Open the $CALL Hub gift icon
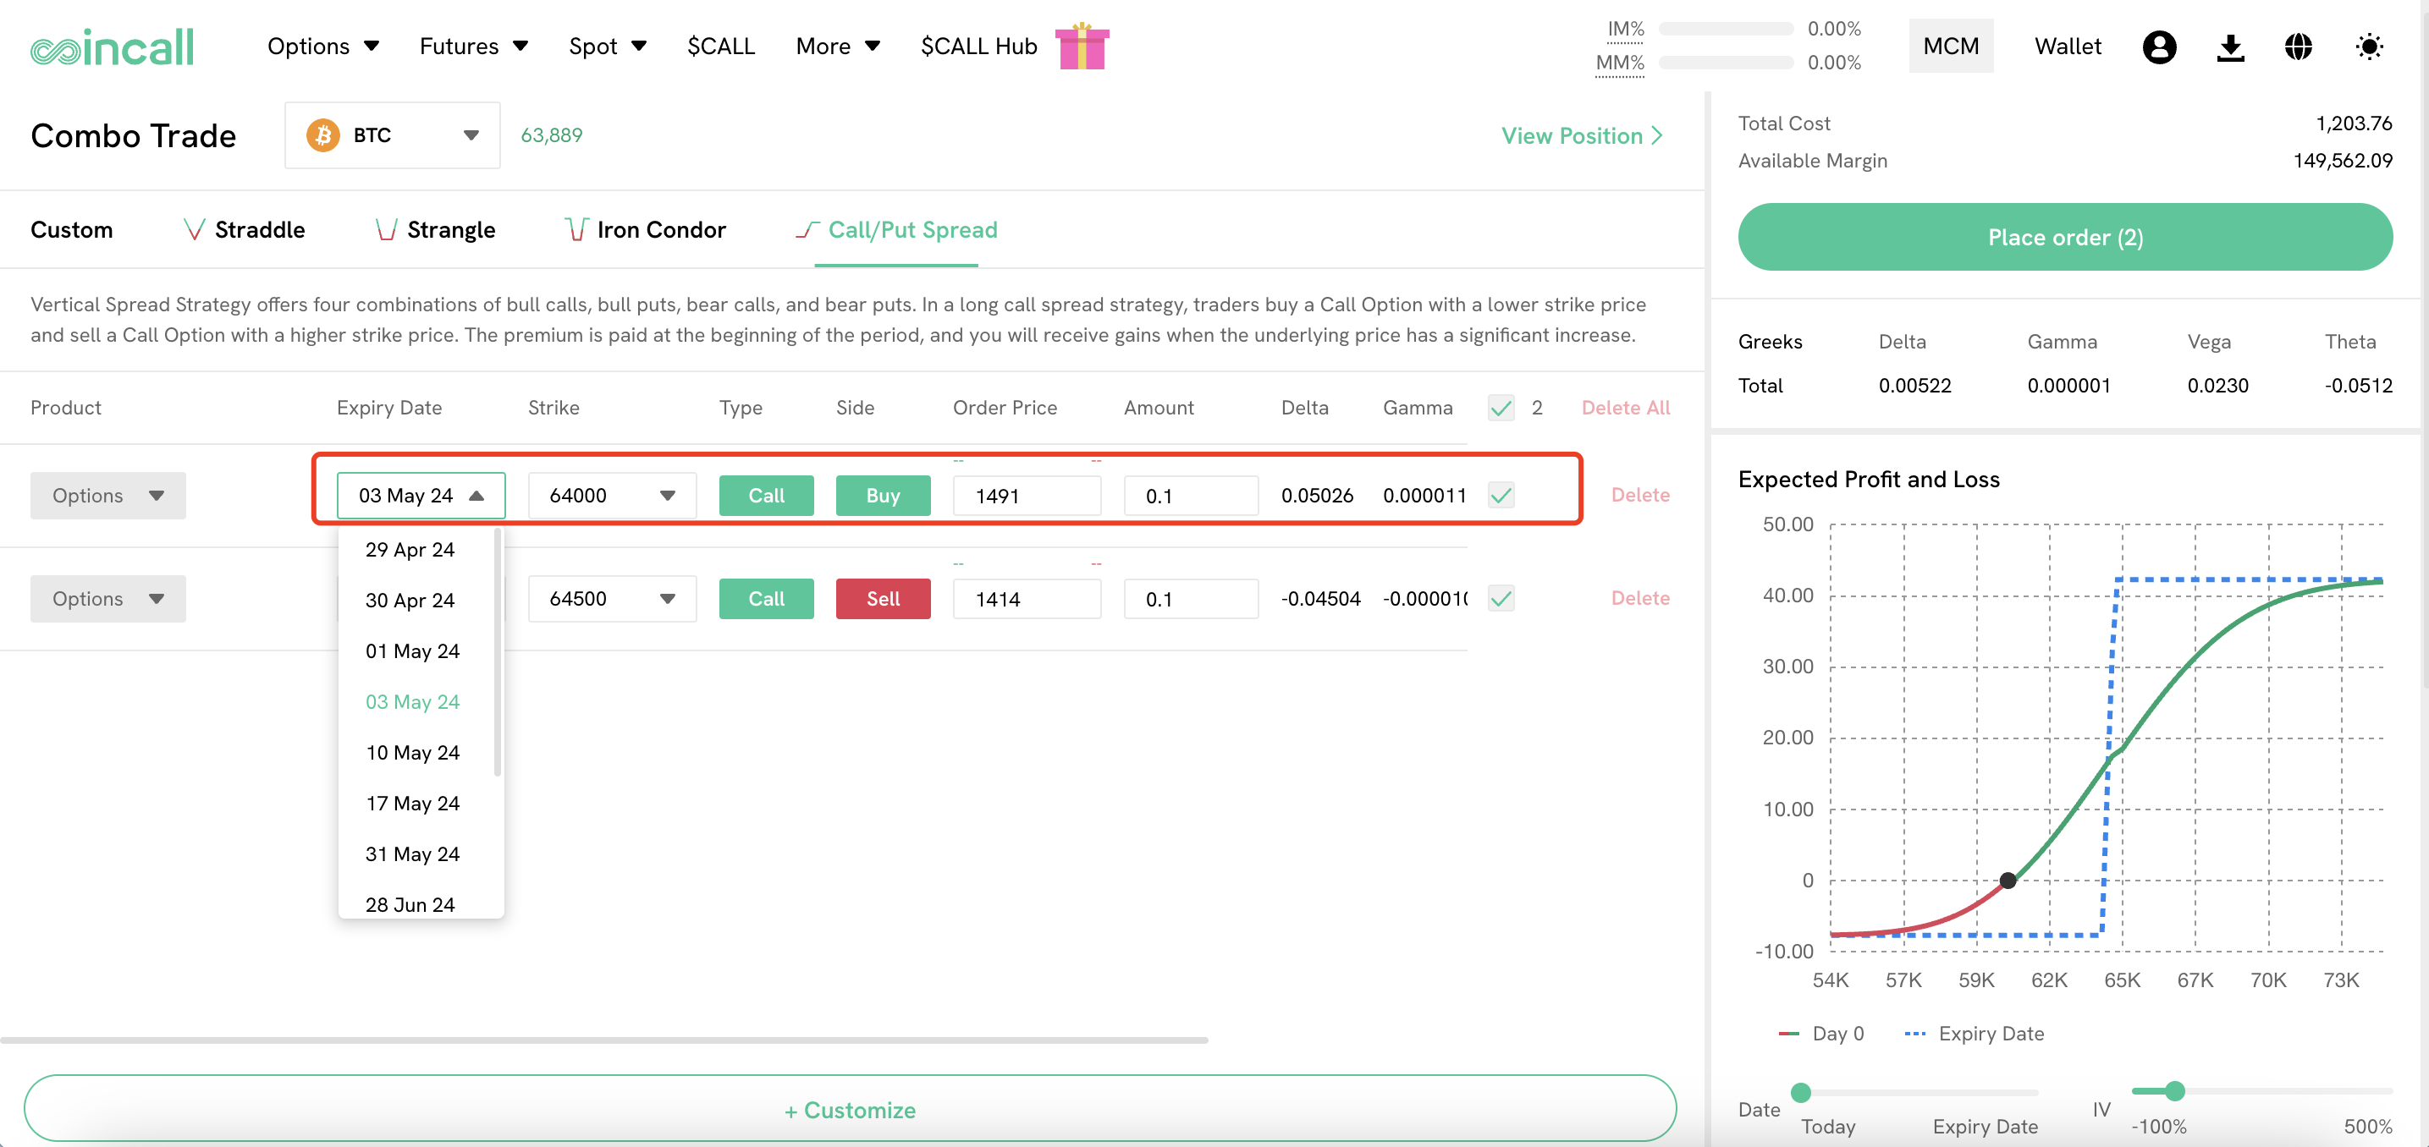Screen dimensions: 2429x1147 (x=1082, y=47)
